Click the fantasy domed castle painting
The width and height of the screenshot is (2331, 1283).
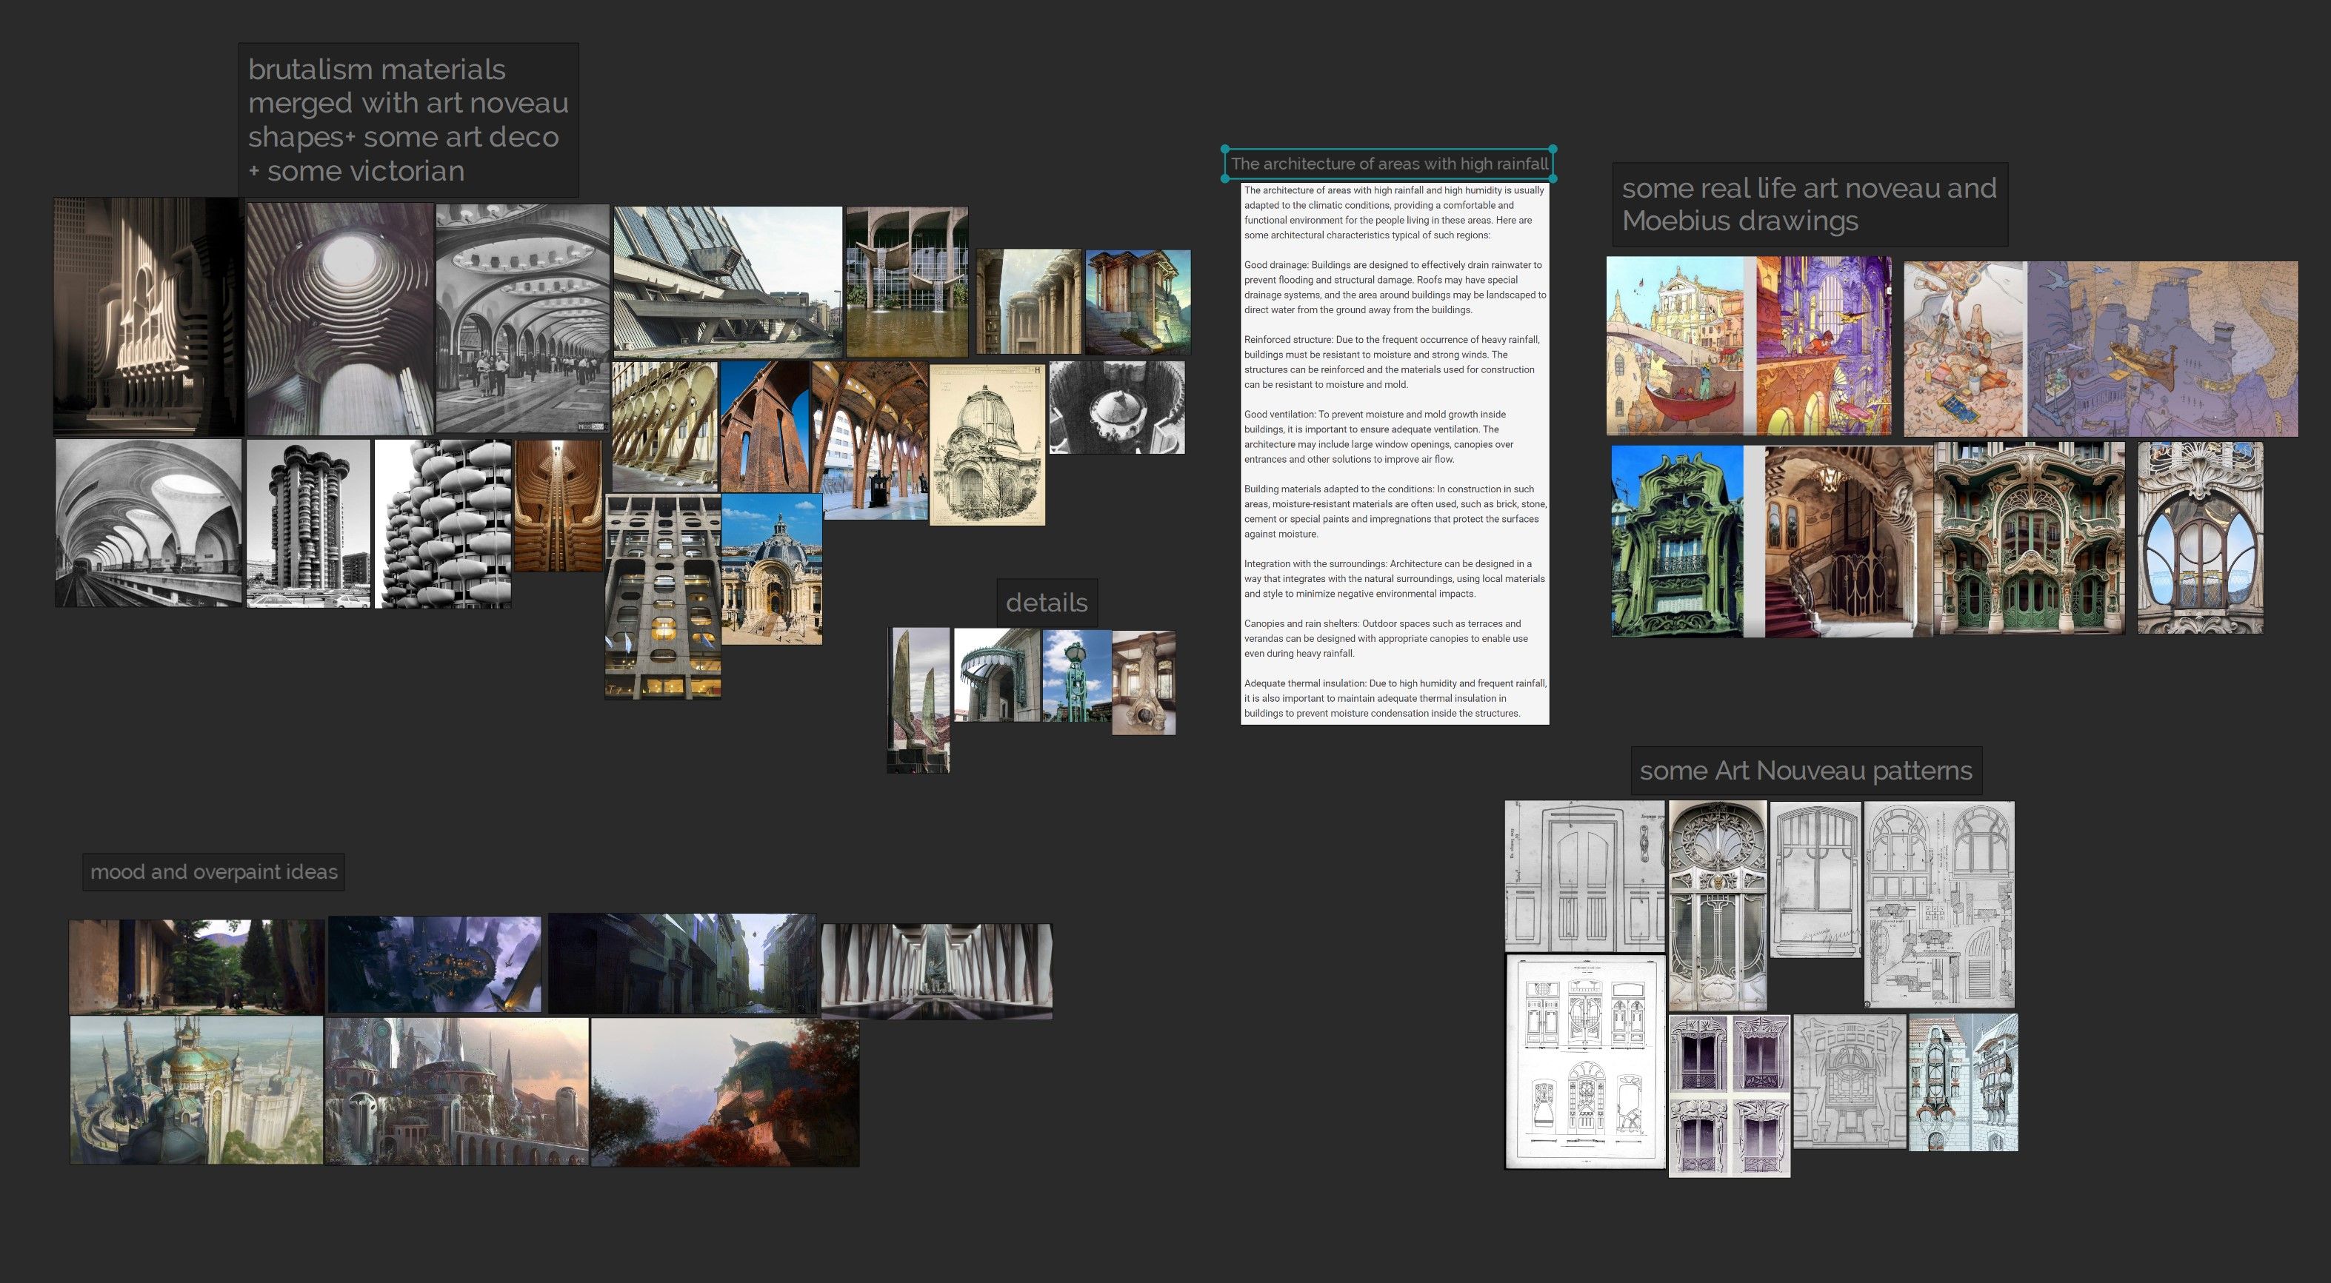point(196,1090)
